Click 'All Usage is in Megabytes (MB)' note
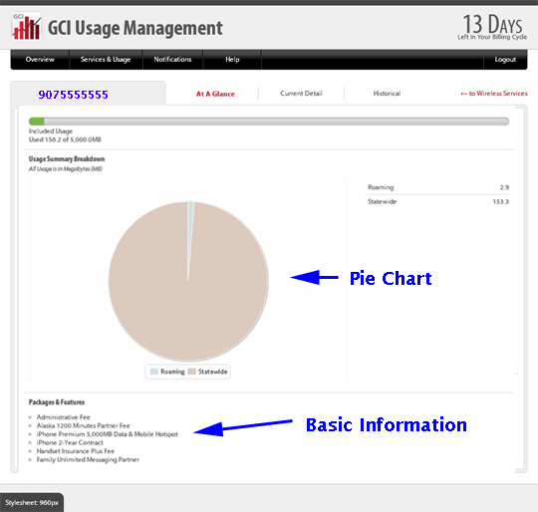 [x=66, y=168]
